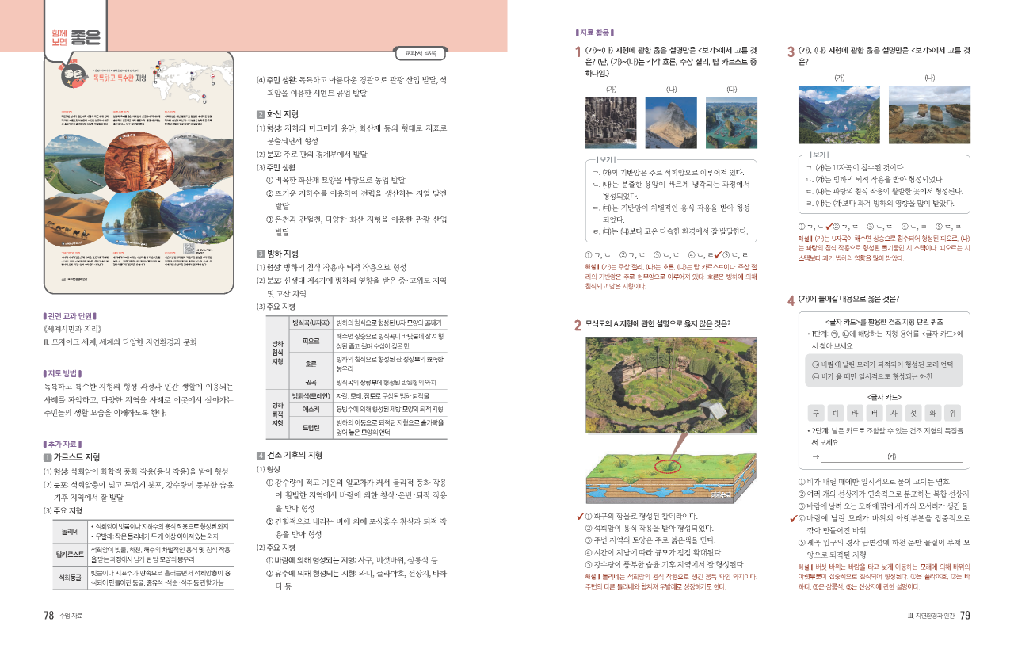Open the Matterhorn peak photo (나) in question 1
The image size is (1014, 645).
click(x=671, y=123)
